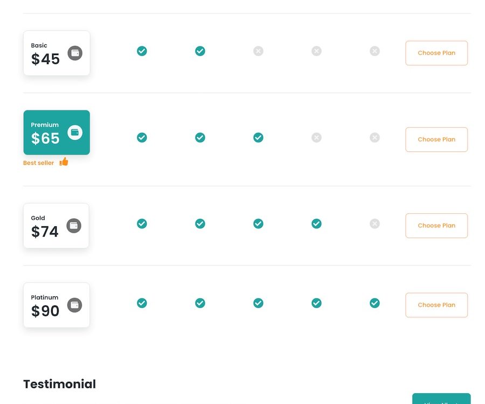Screen dimensions: 485x404
Task: Click third green checkmark in Premium row
Action: tap(258, 137)
